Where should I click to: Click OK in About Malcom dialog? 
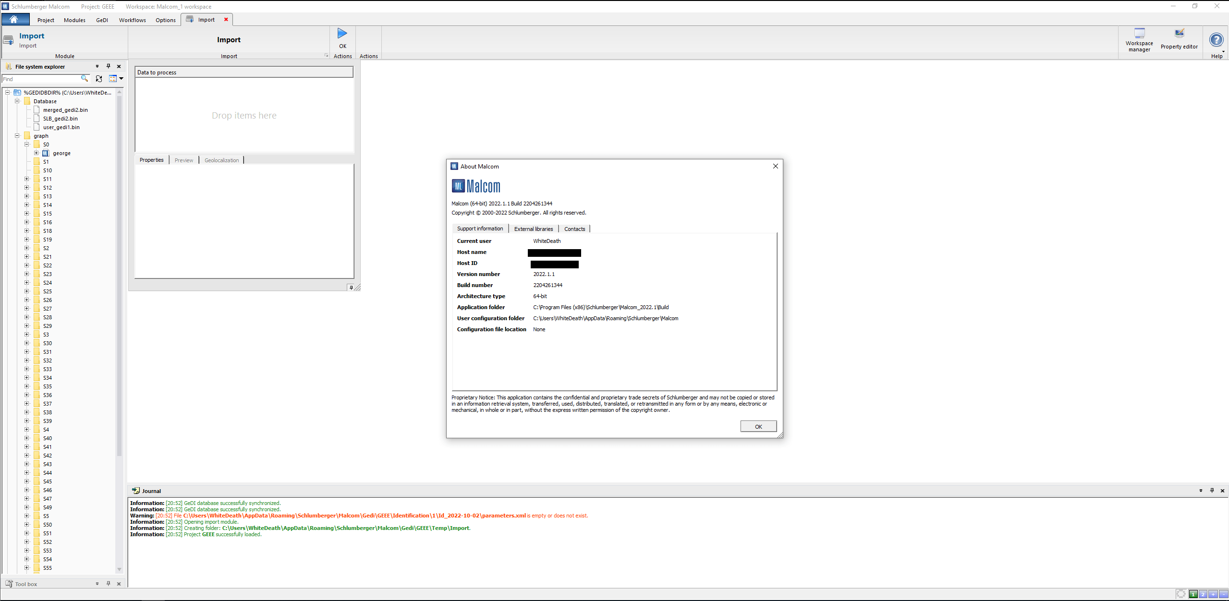pyautogui.click(x=758, y=426)
